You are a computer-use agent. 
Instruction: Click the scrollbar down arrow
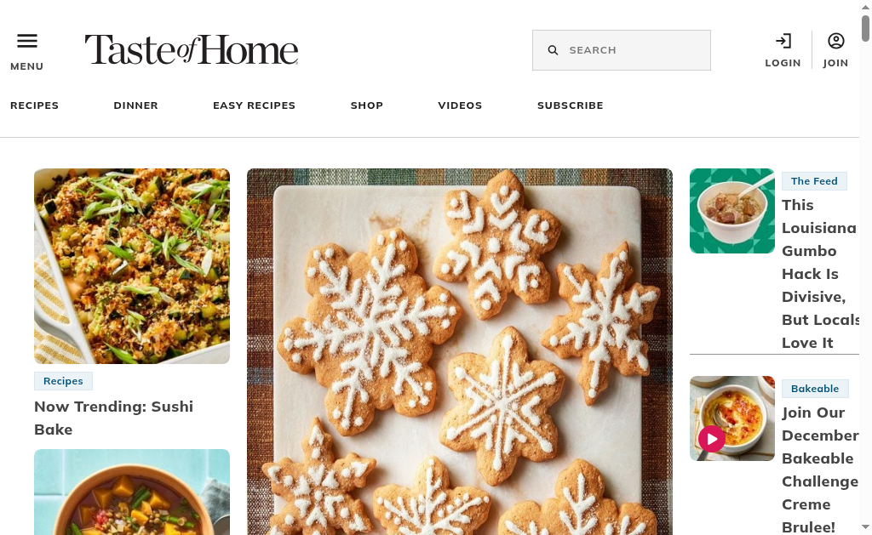[865, 526]
